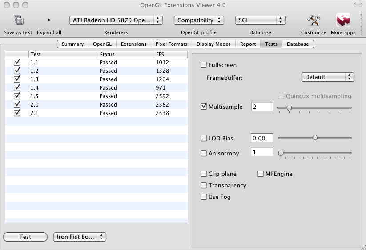Switch to the Pixel Formats tab
Viewport: 366px width, 250px height.
tap(171, 44)
